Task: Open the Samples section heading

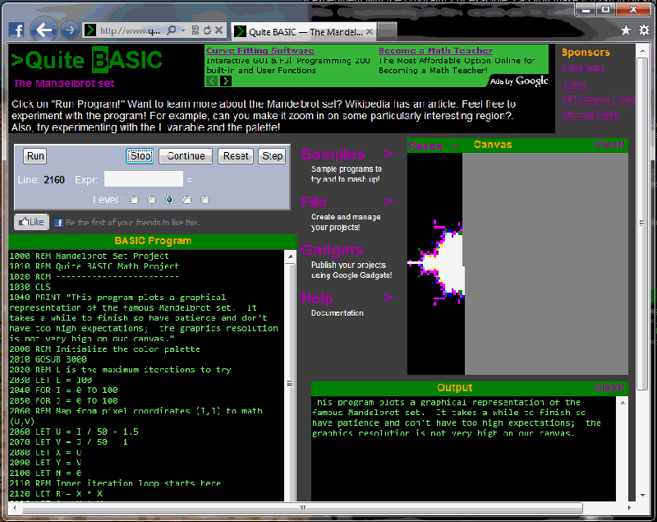Action: 333,155
